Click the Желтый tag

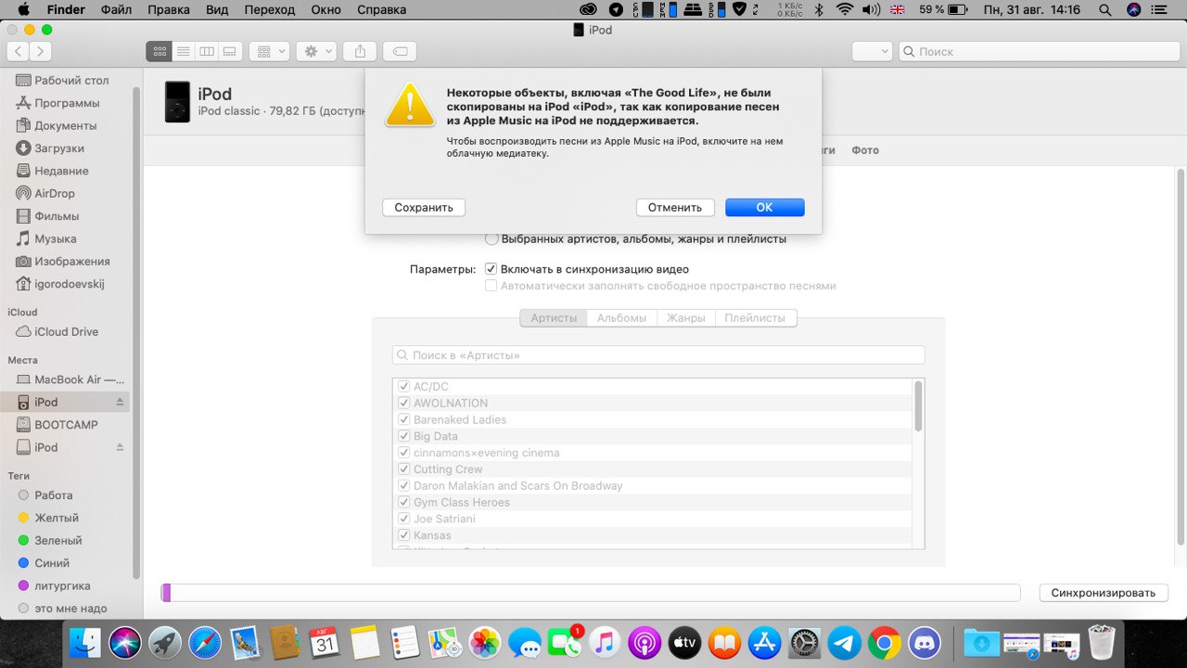[x=57, y=518]
